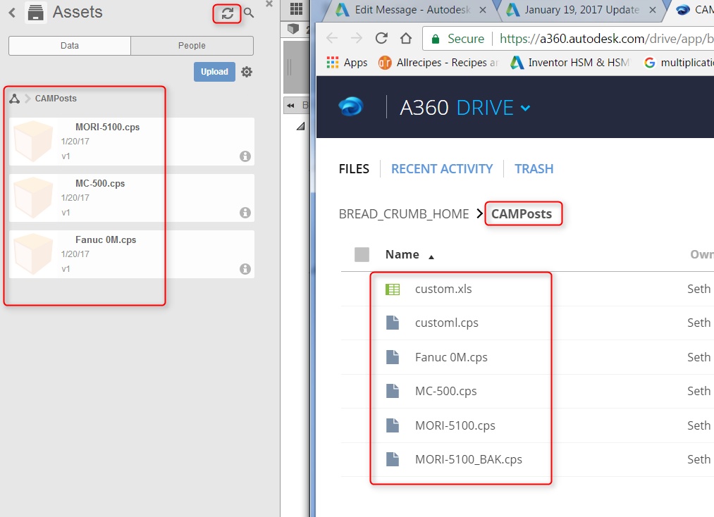This screenshot has width=714, height=517.
Task: Click the custom.xls spreadsheet icon
Action: coord(393,289)
